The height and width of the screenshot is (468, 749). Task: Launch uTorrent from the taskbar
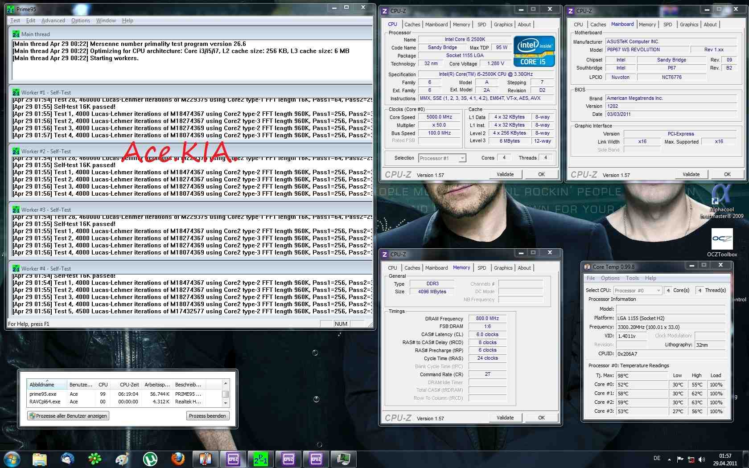(x=150, y=459)
